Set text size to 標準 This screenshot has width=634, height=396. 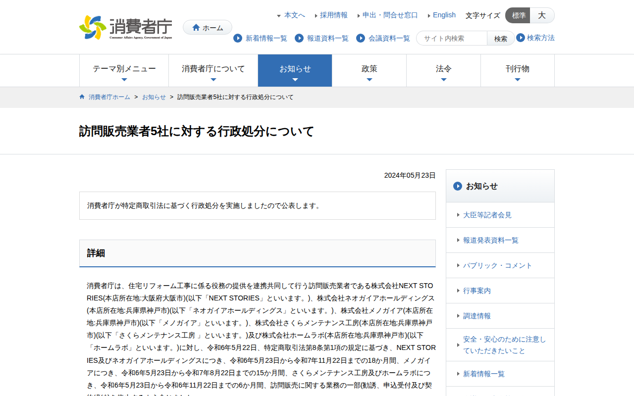click(x=518, y=15)
